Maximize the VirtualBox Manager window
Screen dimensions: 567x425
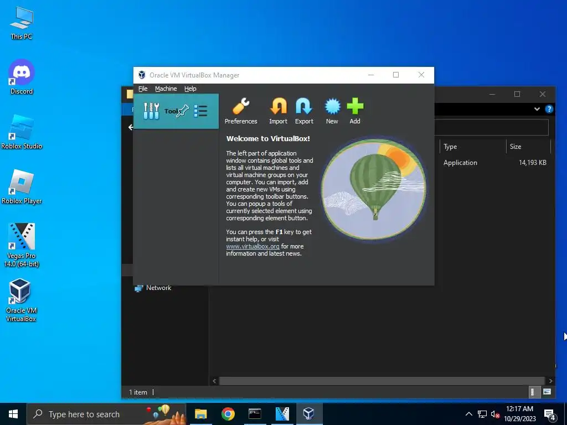[x=396, y=75]
